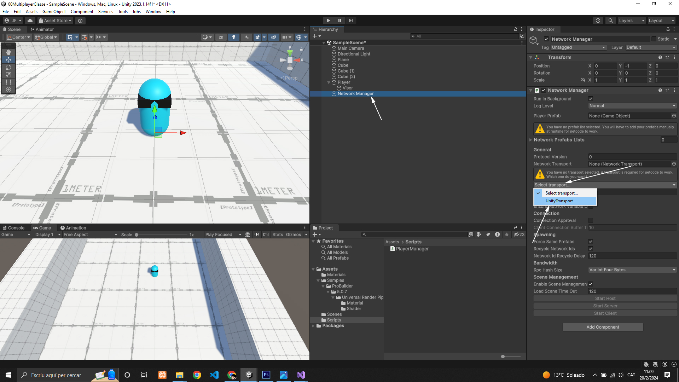This screenshot has width=679, height=382.
Task: Choose UnityTransport from the transport list
Action: pyautogui.click(x=559, y=201)
